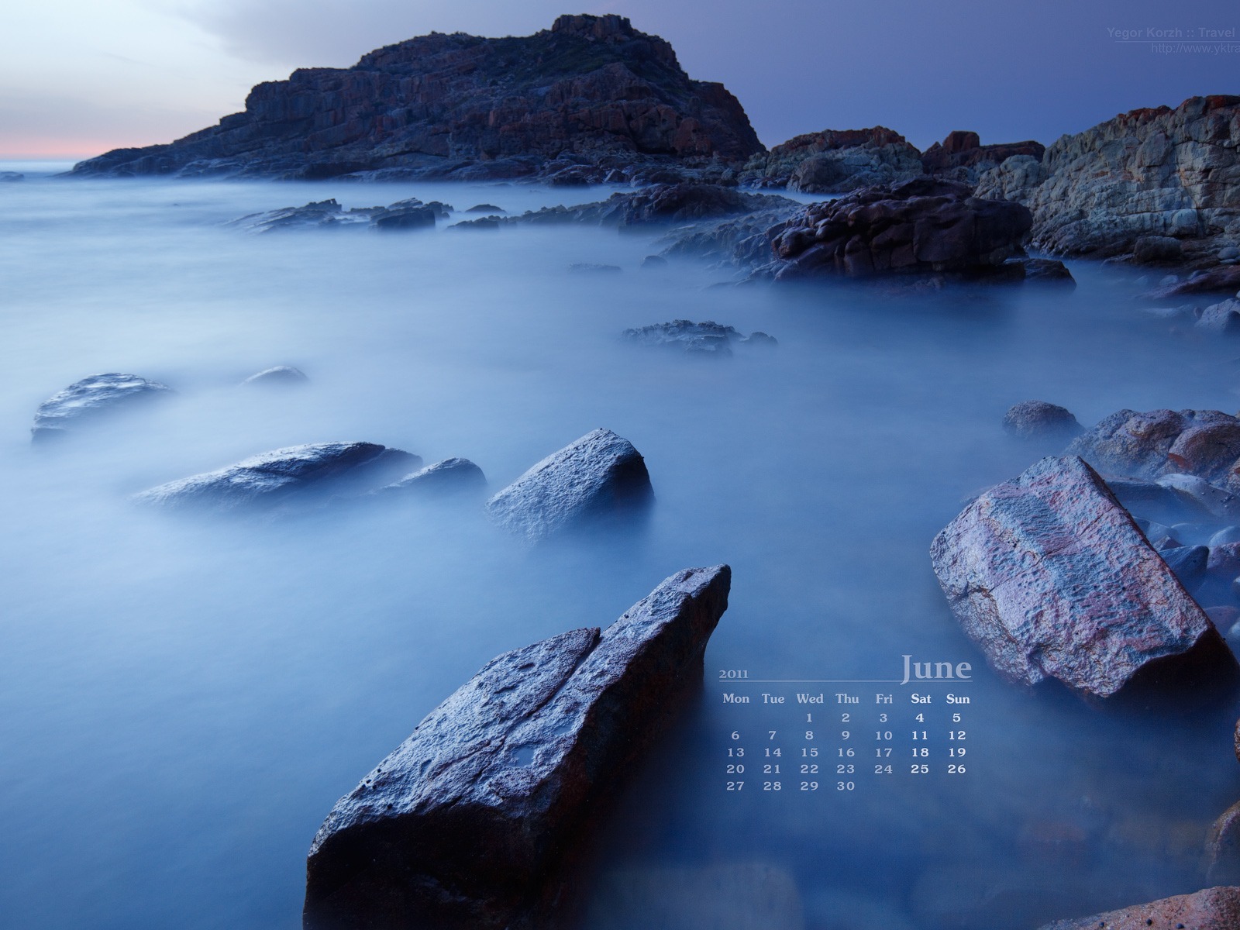This screenshot has width=1240, height=930.
Task: Click the Fri column header
Action: click(883, 698)
